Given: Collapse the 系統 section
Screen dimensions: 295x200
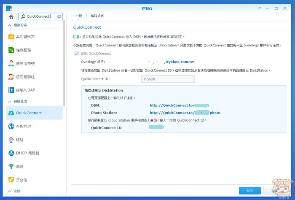Looking at the screenshot, I should [9, 191].
